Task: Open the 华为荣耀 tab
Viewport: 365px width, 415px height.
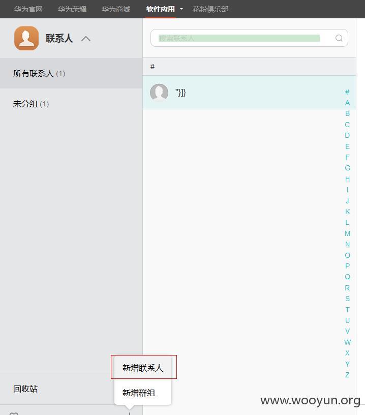Action: 72,9
